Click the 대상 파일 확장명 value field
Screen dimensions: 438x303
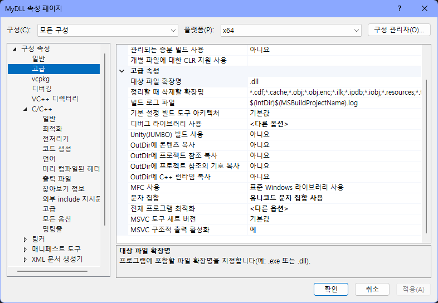coord(334,81)
